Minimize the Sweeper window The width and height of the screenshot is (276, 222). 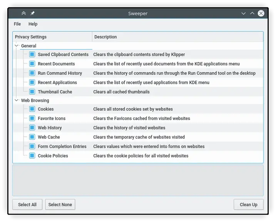pos(243,13)
